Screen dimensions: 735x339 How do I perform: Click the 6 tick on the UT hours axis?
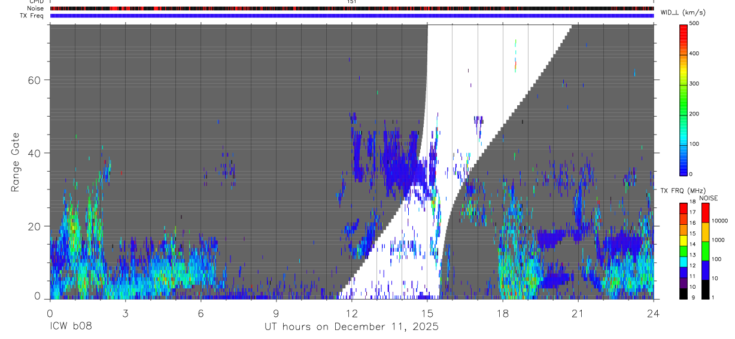click(201, 313)
